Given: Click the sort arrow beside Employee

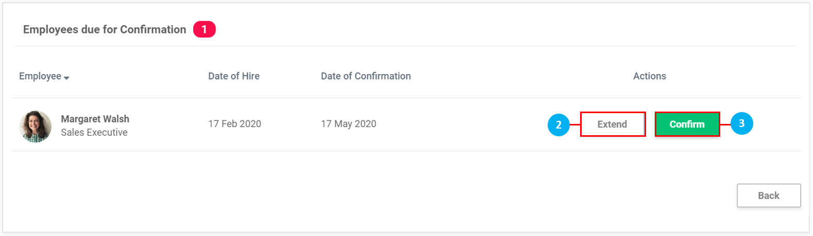Looking at the screenshot, I should pyautogui.click(x=66, y=78).
